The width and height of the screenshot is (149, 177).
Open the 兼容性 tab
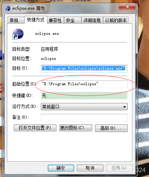point(55,20)
